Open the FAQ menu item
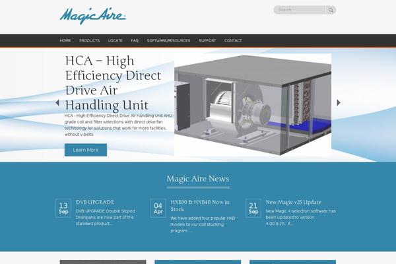Viewport: 396px width, 264px height. 135,40
